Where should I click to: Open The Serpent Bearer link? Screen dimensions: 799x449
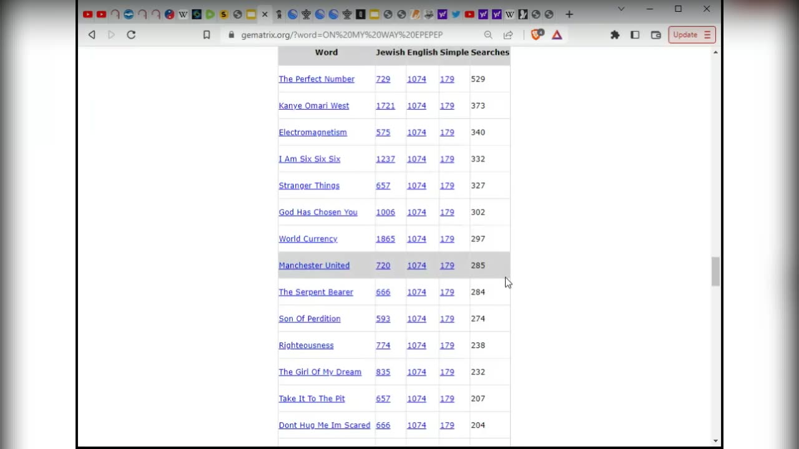click(316, 292)
